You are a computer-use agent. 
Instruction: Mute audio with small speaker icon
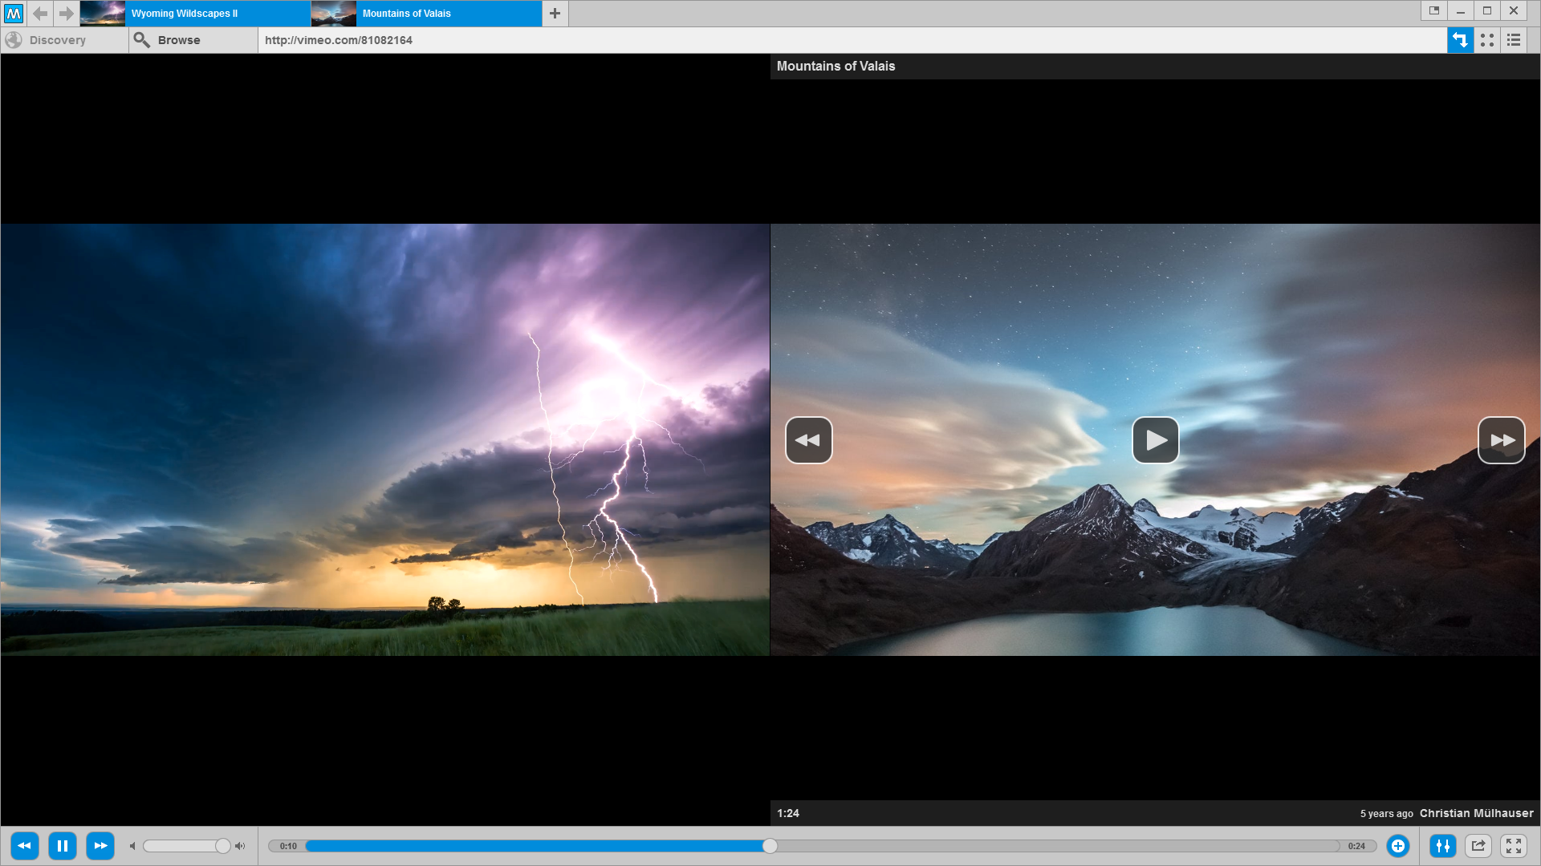132,846
